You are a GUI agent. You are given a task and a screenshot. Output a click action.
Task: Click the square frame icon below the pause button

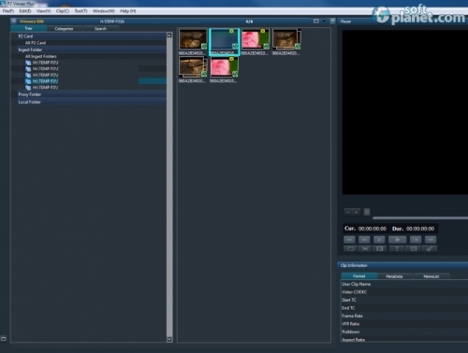click(x=380, y=248)
